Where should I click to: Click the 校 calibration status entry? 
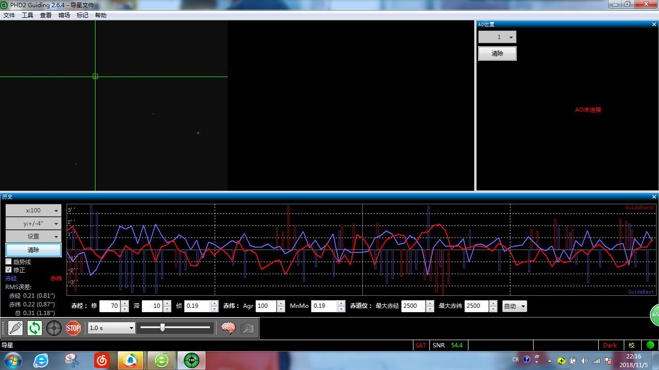[632, 345]
